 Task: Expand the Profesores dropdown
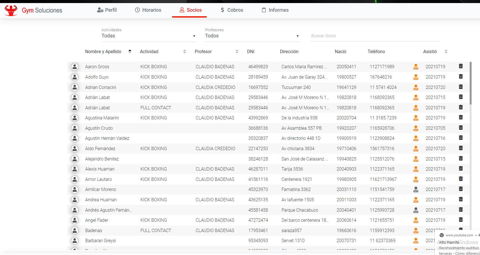pyautogui.click(x=252, y=36)
